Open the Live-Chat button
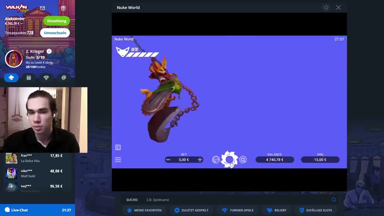384x216 pixels. point(37,210)
